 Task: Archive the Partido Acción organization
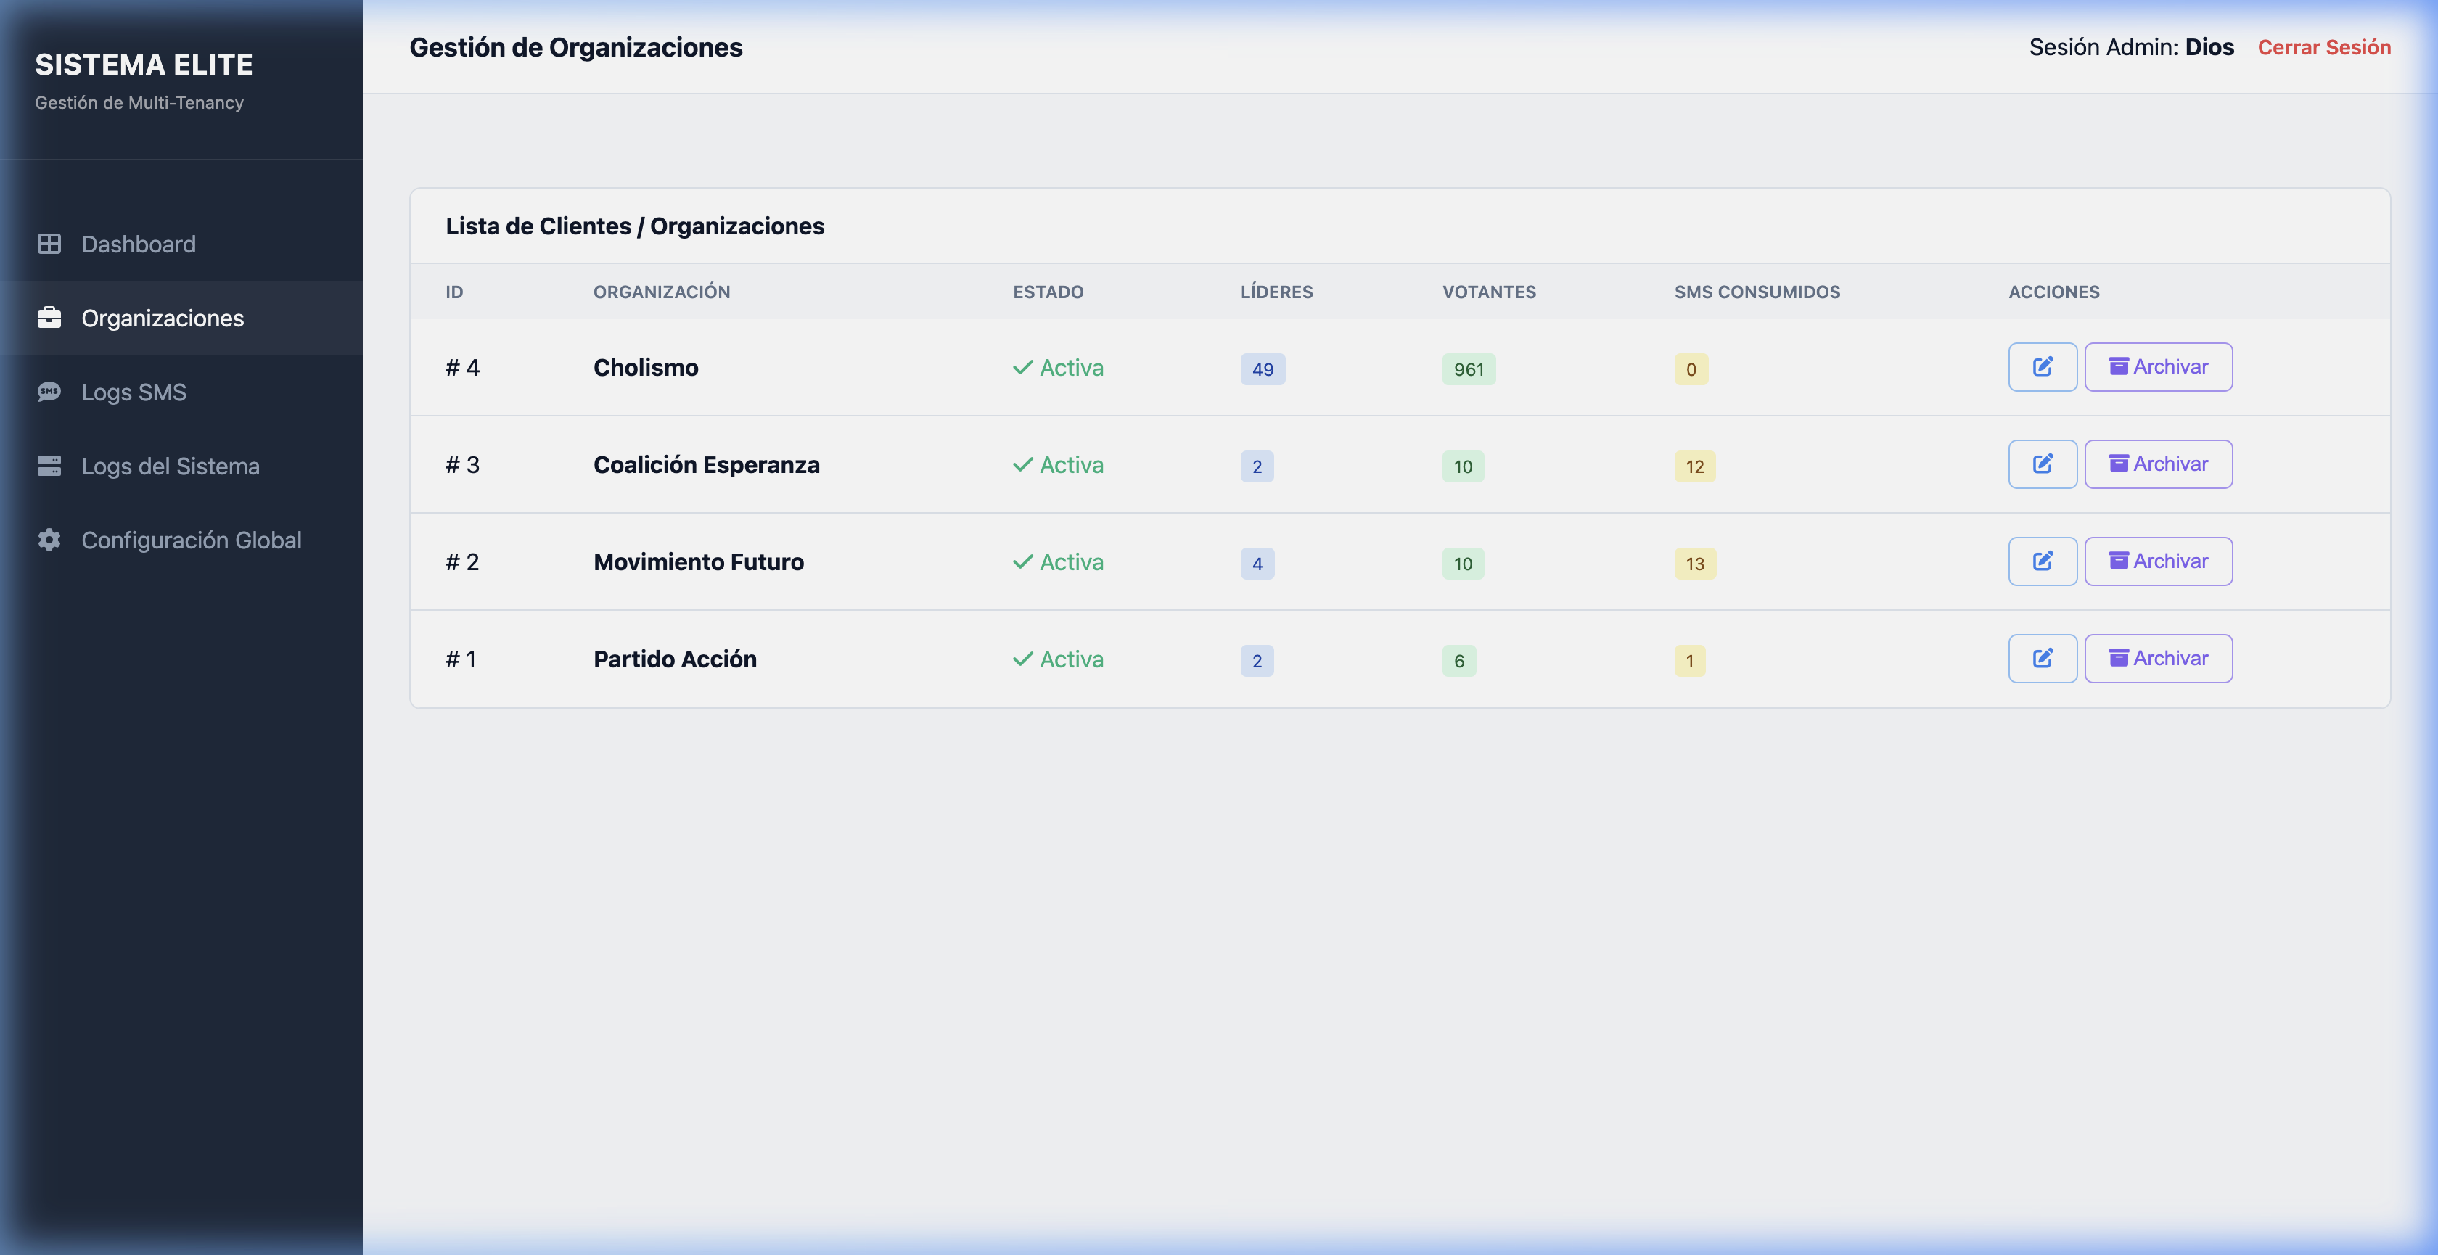(2158, 659)
